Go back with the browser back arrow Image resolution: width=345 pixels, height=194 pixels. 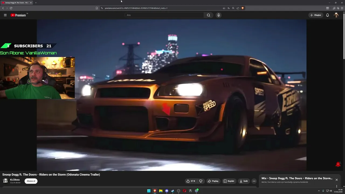pos(3,8)
